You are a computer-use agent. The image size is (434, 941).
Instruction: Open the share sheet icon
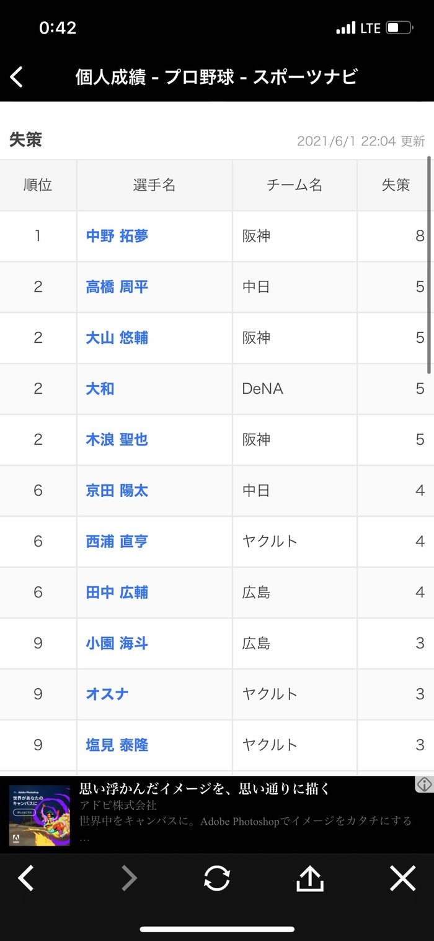click(x=310, y=878)
